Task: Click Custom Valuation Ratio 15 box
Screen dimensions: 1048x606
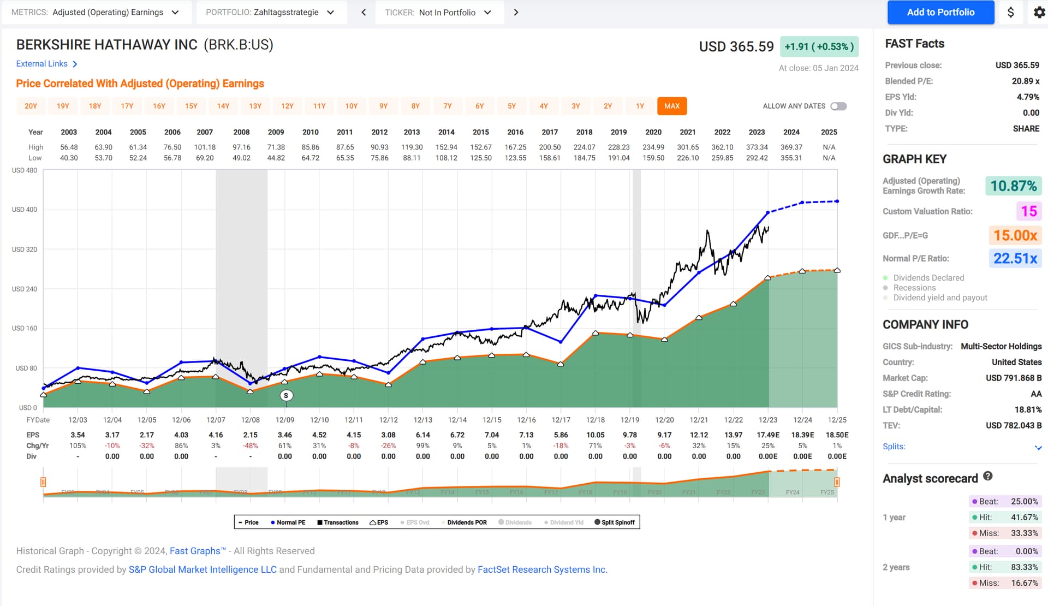Action: [1029, 211]
